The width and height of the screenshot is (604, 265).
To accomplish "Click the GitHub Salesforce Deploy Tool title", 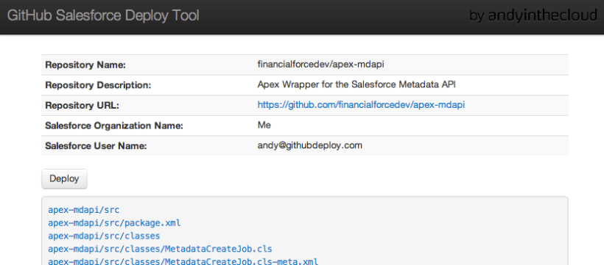I will click(x=103, y=15).
